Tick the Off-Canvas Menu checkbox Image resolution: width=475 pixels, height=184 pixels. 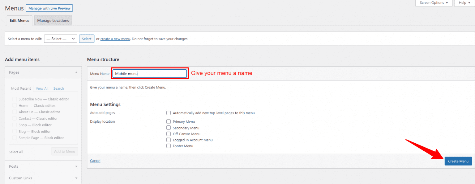(169, 134)
